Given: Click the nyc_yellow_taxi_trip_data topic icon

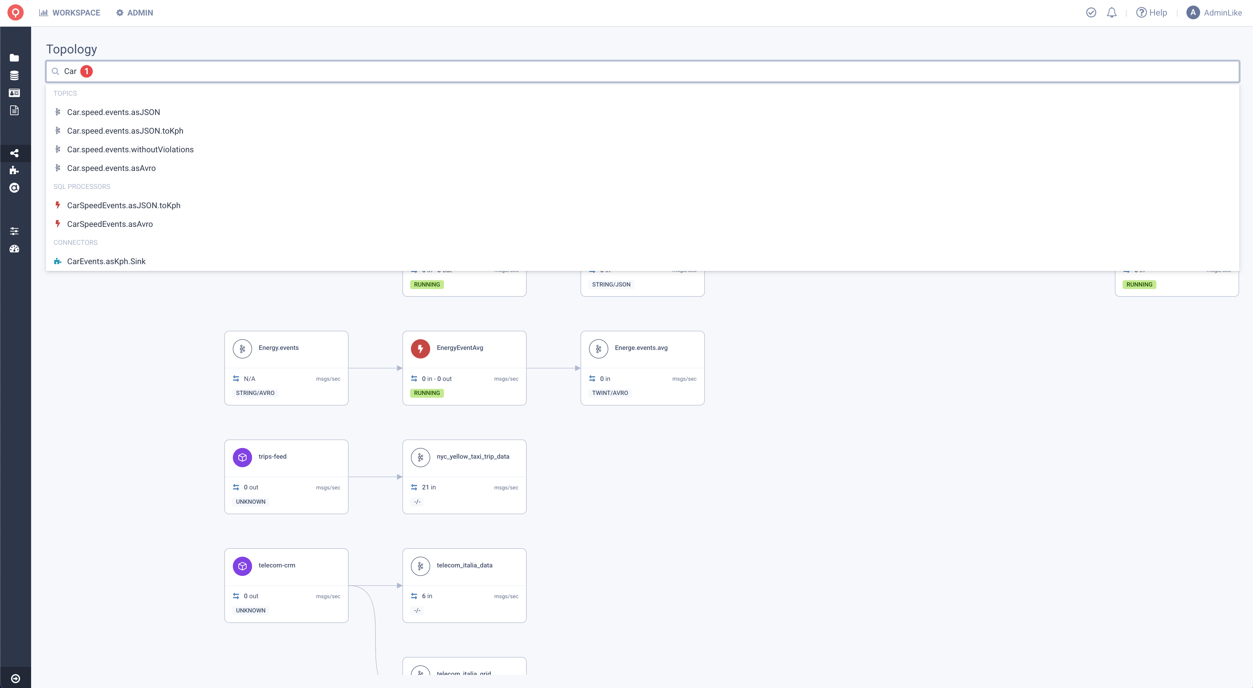Looking at the screenshot, I should [420, 458].
